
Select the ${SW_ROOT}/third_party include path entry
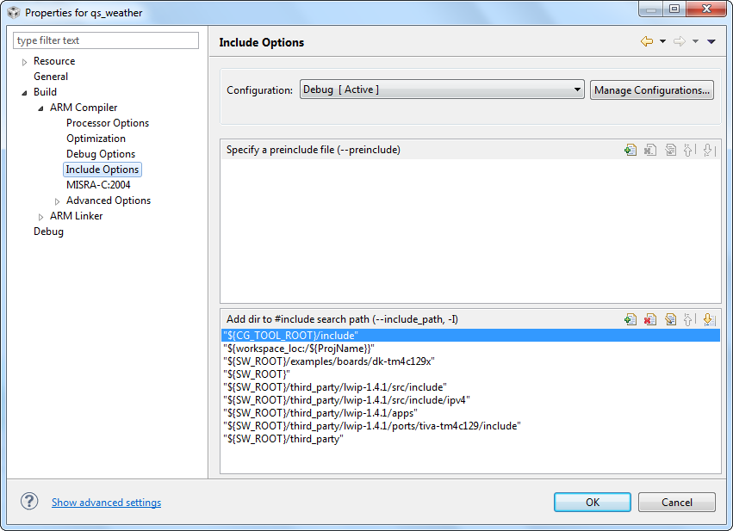tap(283, 439)
